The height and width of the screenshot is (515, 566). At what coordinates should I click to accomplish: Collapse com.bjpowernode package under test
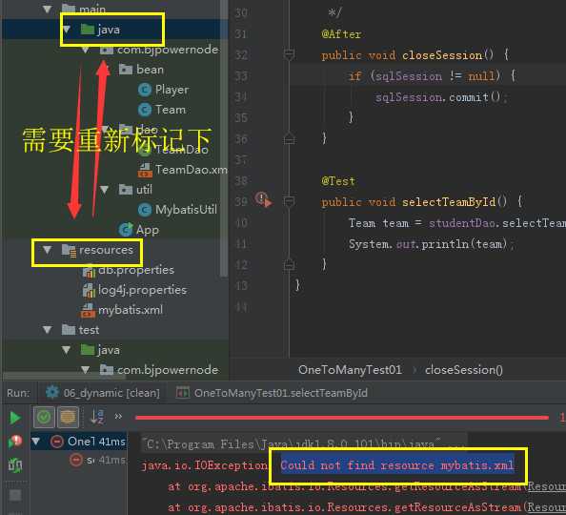pos(85,370)
